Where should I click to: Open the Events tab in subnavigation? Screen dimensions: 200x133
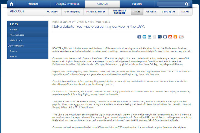[x=185, y=12]
